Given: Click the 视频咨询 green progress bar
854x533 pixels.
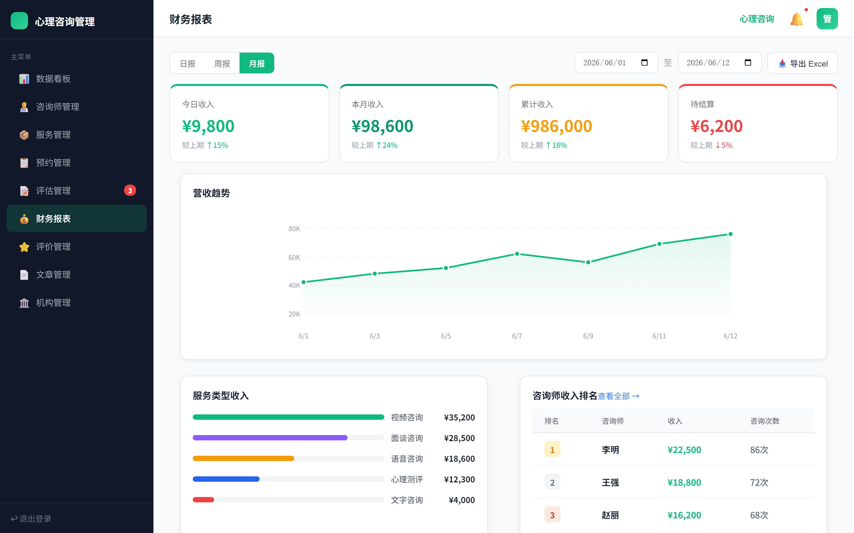Looking at the screenshot, I should [288, 417].
